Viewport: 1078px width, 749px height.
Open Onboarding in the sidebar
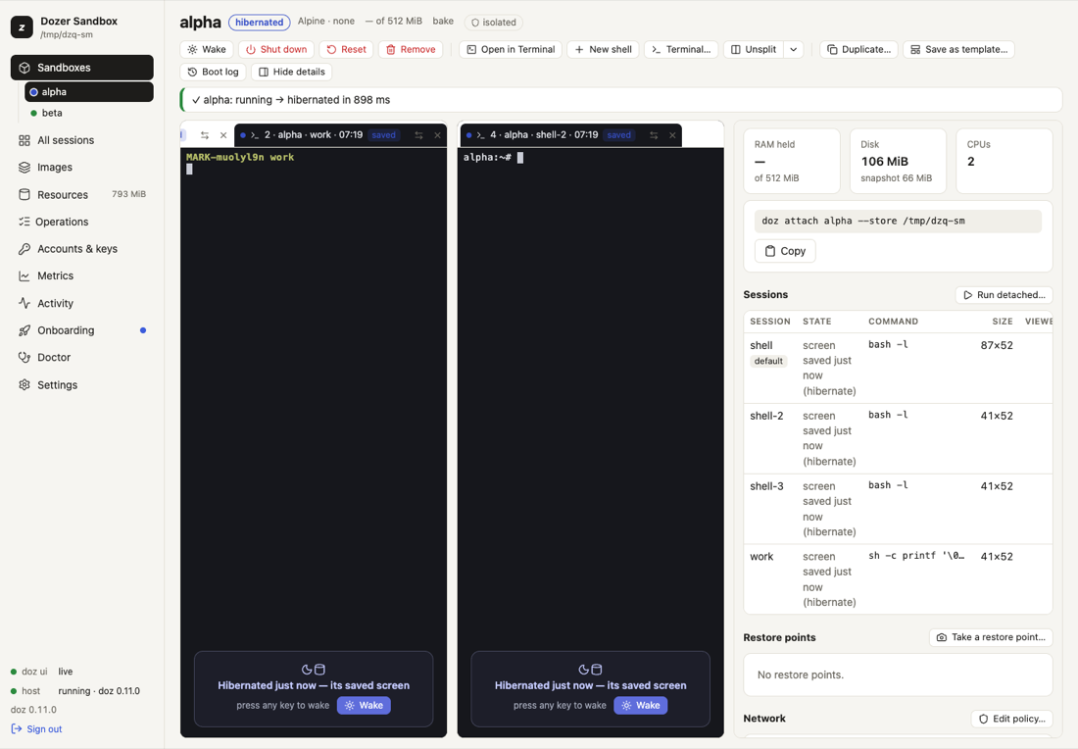pos(81,330)
